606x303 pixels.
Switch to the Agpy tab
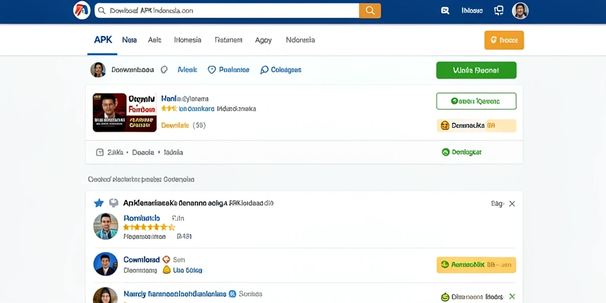(263, 40)
